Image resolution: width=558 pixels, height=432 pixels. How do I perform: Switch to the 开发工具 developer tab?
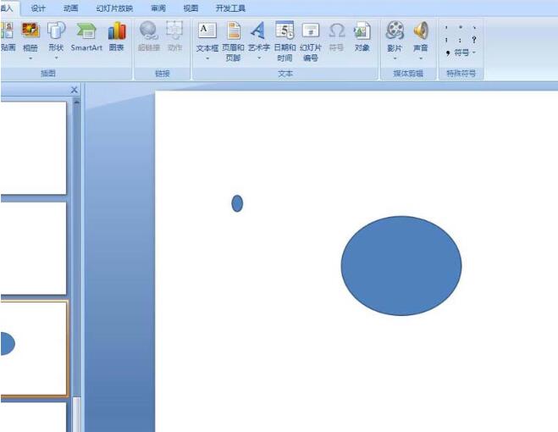[x=230, y=8]
